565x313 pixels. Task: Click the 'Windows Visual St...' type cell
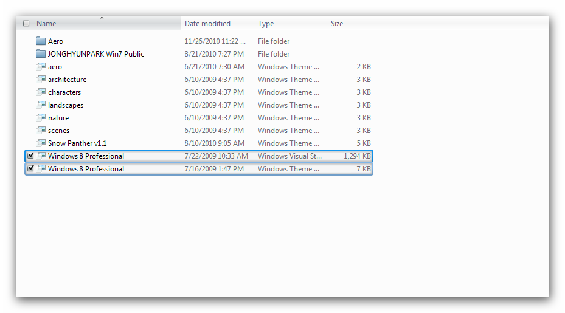click(x=289, y=156)
